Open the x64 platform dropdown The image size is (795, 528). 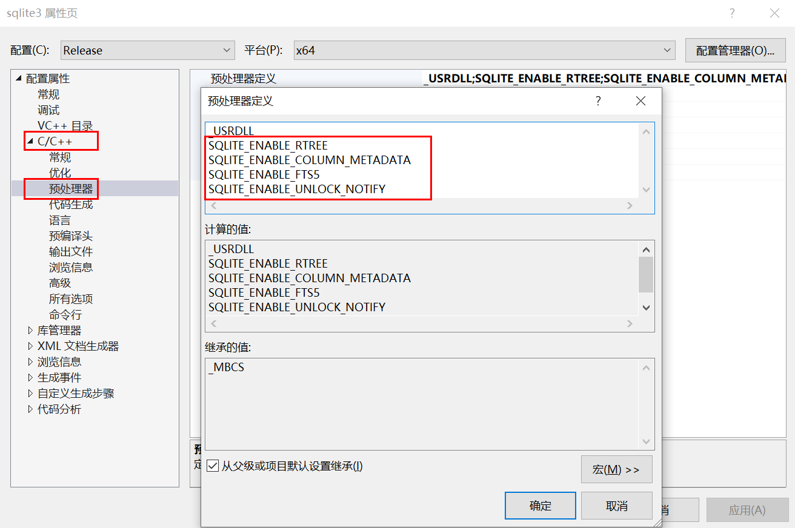[x=667, y=50]
